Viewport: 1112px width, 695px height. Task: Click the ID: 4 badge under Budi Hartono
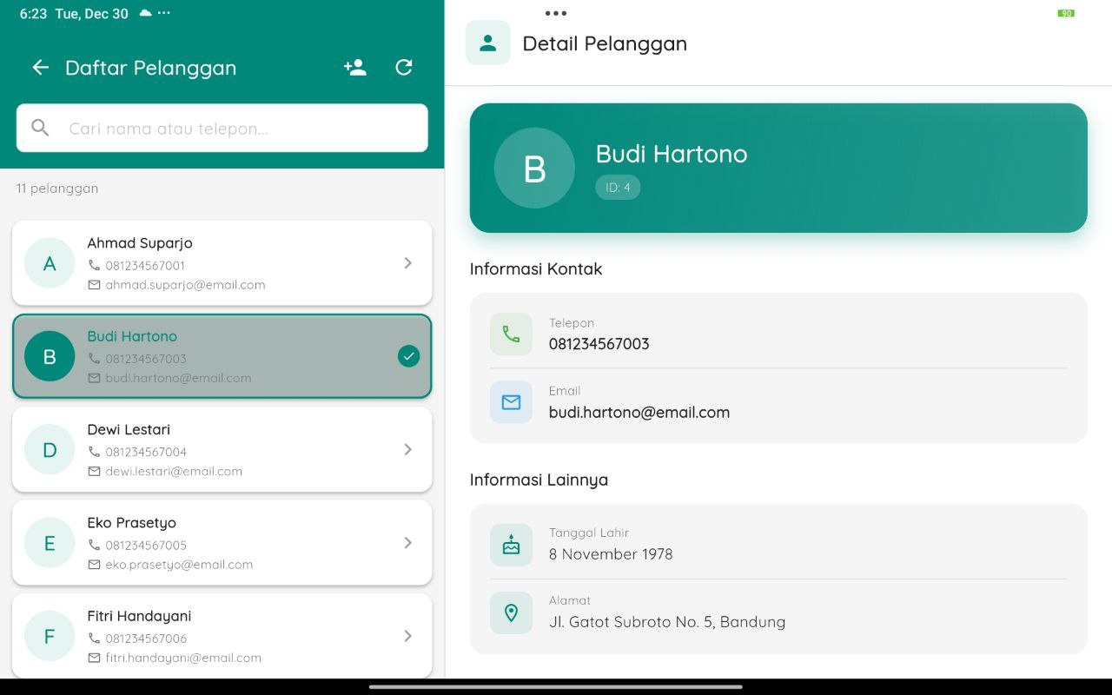coord(617,187)
